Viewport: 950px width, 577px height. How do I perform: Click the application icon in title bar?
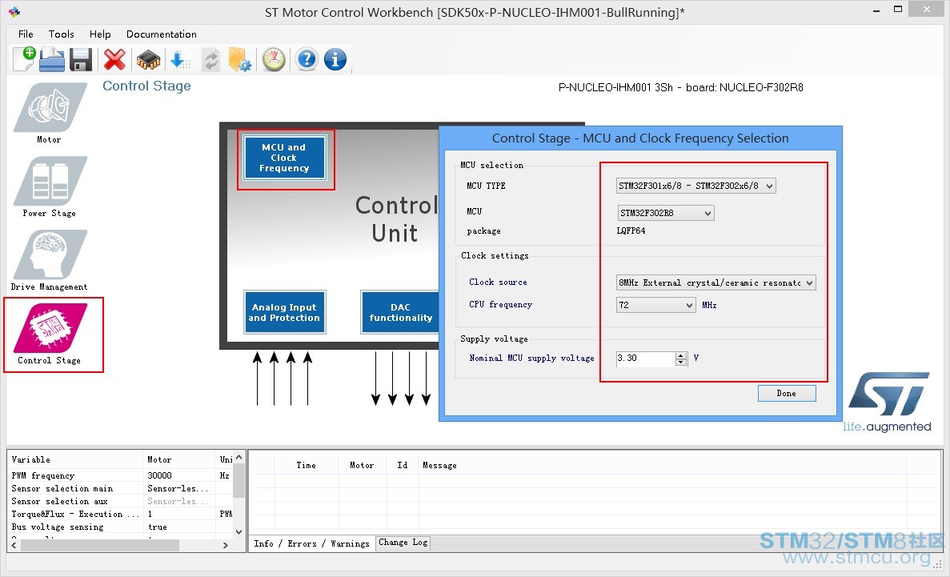click(x=14, y=11)
